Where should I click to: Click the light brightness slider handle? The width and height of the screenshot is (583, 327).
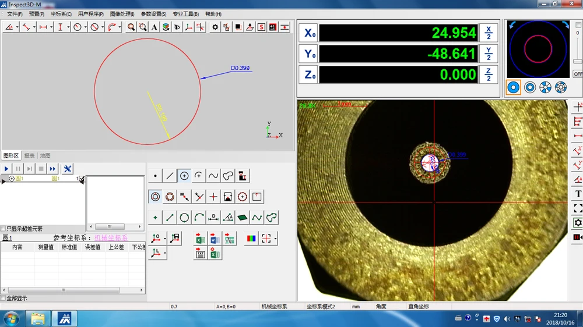577,61
